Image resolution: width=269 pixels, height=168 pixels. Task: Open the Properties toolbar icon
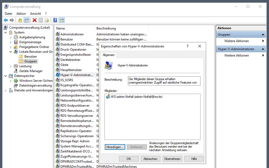pyautogui.click(x=41, y=20)
